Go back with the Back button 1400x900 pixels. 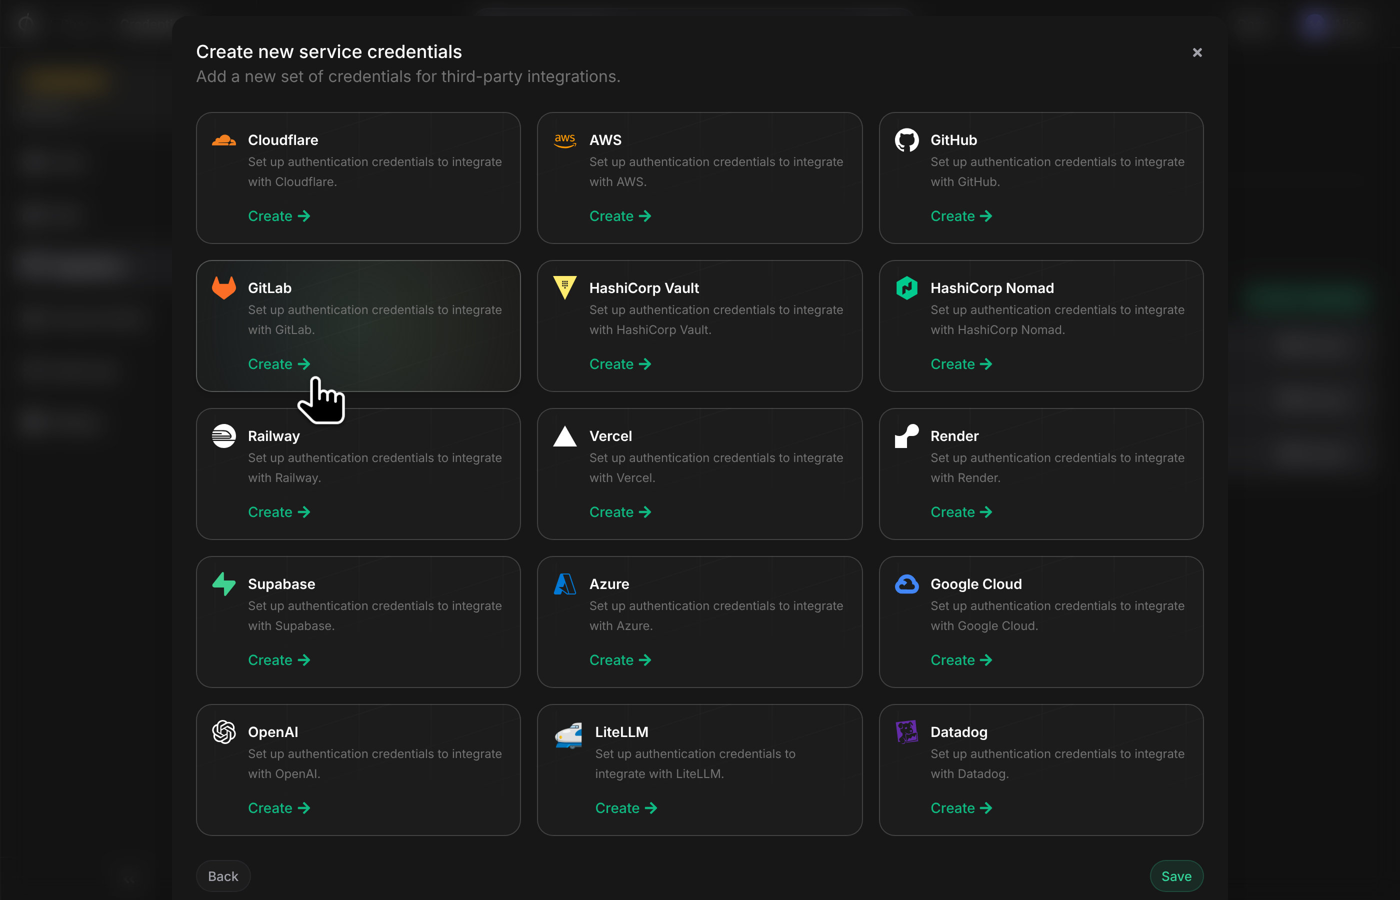[223, 876]
